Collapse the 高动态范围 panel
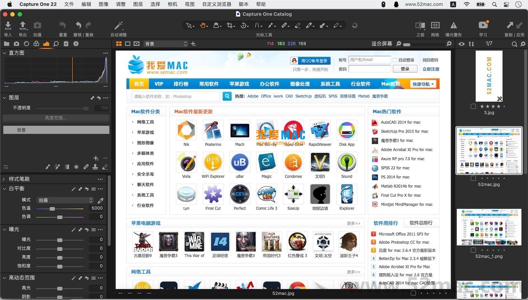 pyautogui.click(x=4, y=278)
